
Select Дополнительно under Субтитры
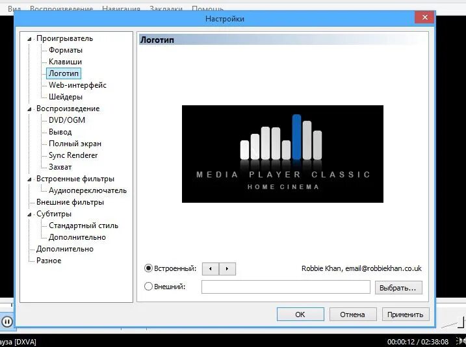pos(77,237)
